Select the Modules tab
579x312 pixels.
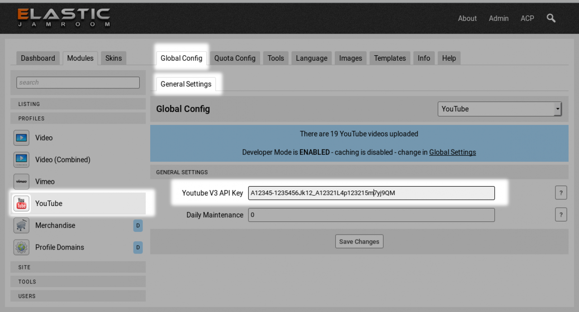[81, 58]
